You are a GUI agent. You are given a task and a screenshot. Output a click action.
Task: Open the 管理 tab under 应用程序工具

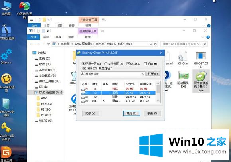coord(88,37)
